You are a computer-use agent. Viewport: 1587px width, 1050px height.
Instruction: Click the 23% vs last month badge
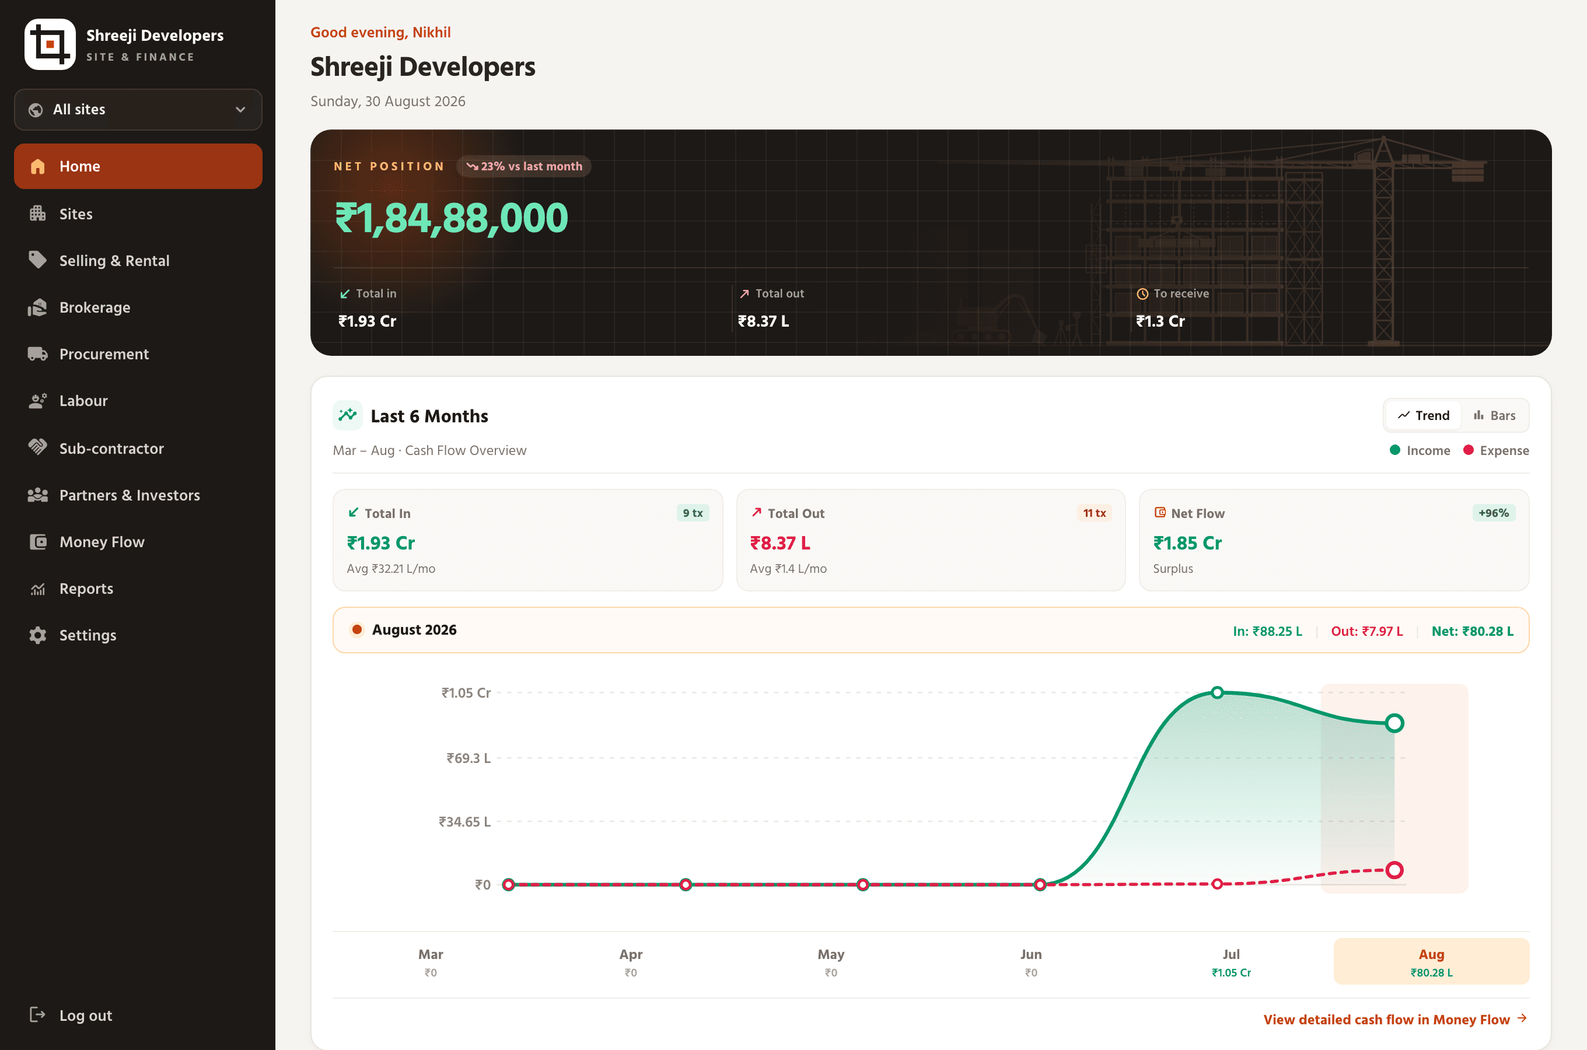click(523, 167)
